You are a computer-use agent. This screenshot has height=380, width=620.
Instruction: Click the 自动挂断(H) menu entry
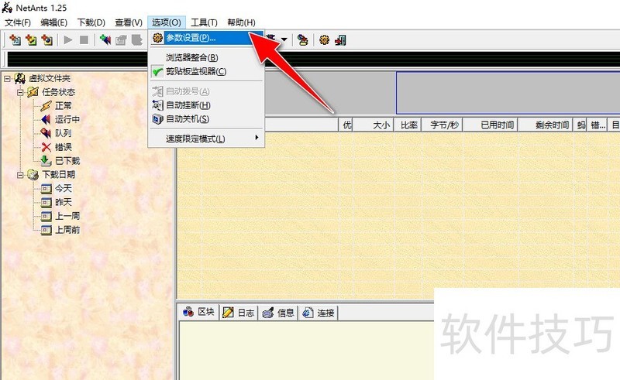click(206, 105)
